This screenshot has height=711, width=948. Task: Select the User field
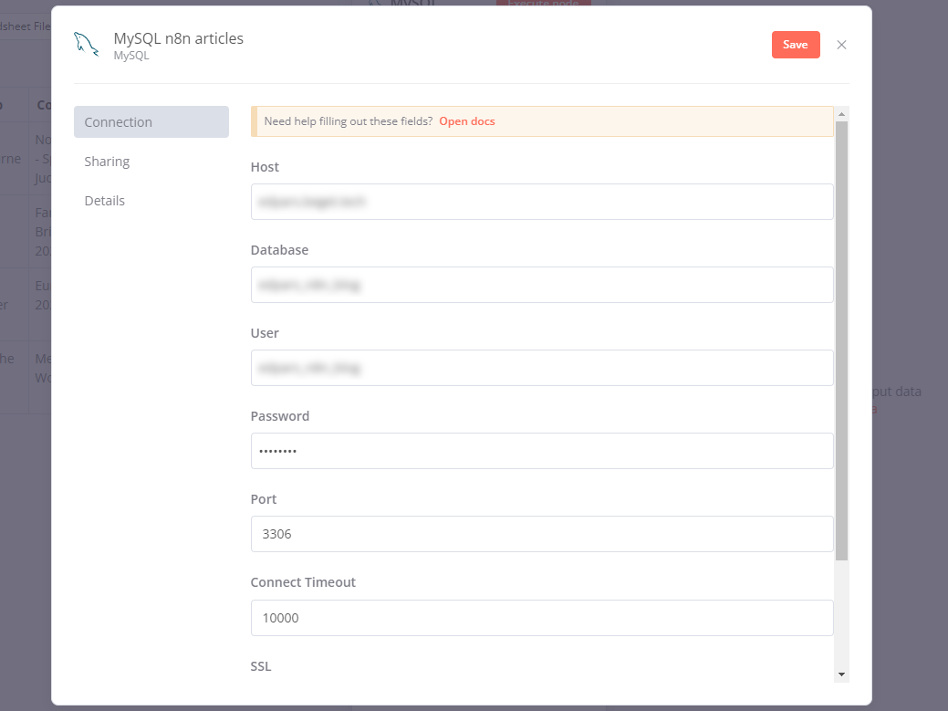click(542, 368)
